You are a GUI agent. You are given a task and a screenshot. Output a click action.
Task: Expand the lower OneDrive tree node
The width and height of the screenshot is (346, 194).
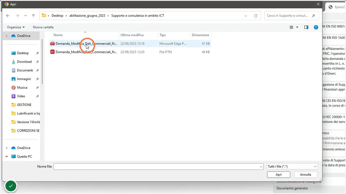7,148
